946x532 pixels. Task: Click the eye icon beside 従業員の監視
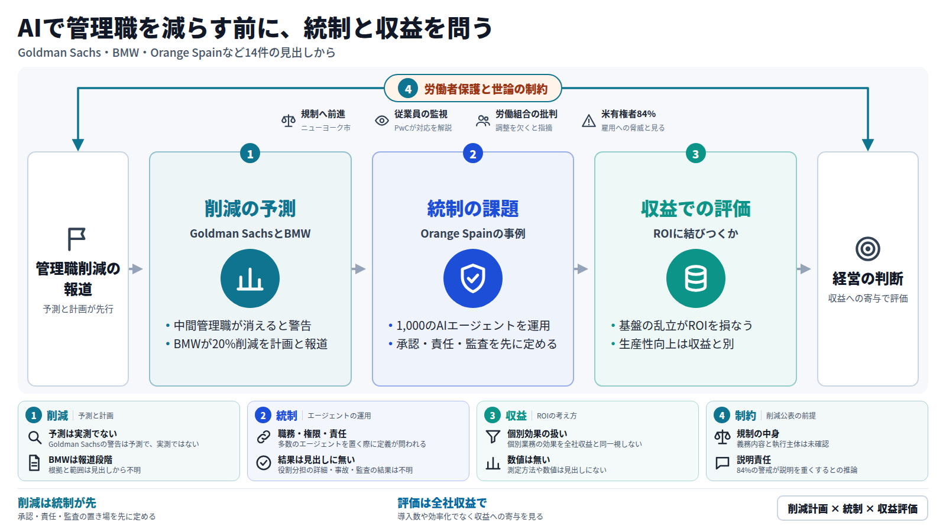[x=382, y=121]
